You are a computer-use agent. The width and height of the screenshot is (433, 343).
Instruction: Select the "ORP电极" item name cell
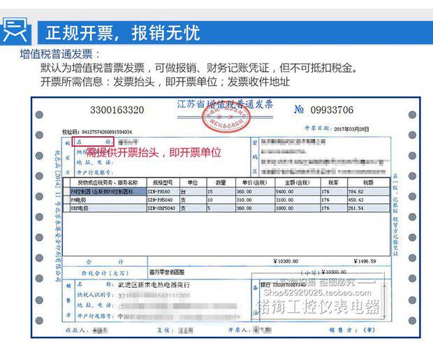[x=108, y=208]
